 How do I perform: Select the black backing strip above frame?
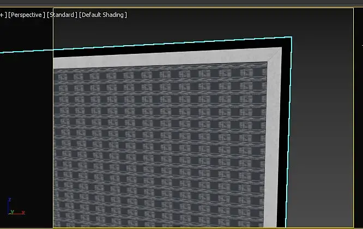pyautogui.click(x=171, y=48)
